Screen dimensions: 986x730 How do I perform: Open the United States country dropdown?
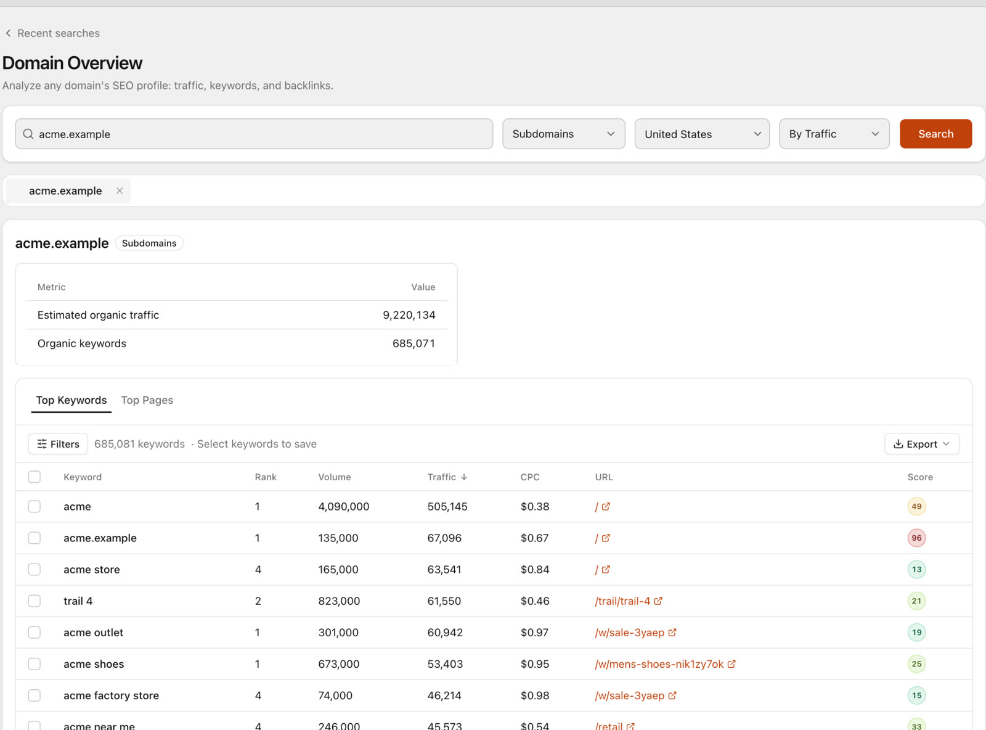point(702,134)
